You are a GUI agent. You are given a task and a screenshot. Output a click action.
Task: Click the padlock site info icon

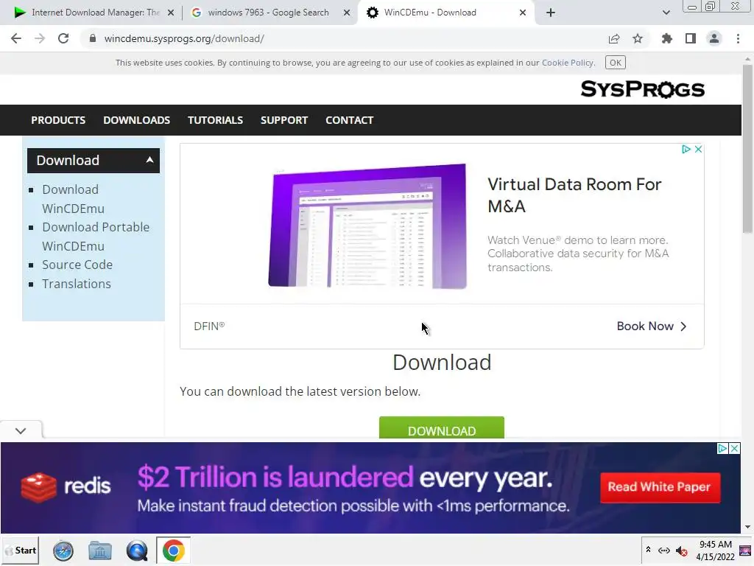pyautogui.click(x=93, y=38)
